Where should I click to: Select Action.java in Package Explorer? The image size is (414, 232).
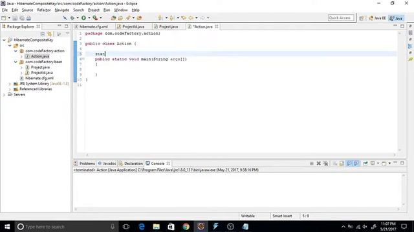[x=40, y=56]
